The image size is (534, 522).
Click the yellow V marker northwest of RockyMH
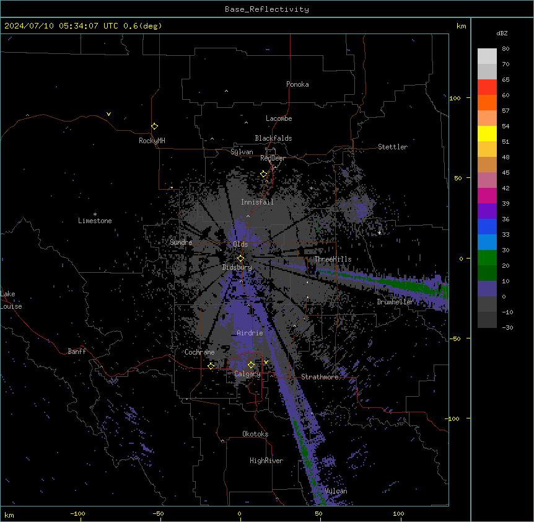pyautogui.click(x=108, y=114)
